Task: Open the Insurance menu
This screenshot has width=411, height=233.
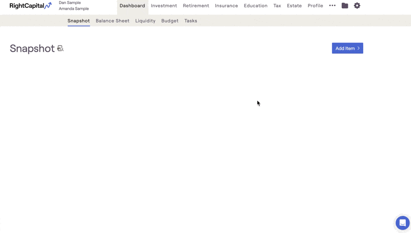Action: click(227, 6)
